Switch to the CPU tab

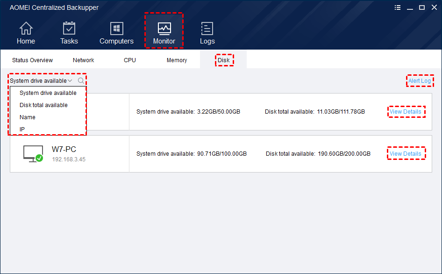coord(130,60)
